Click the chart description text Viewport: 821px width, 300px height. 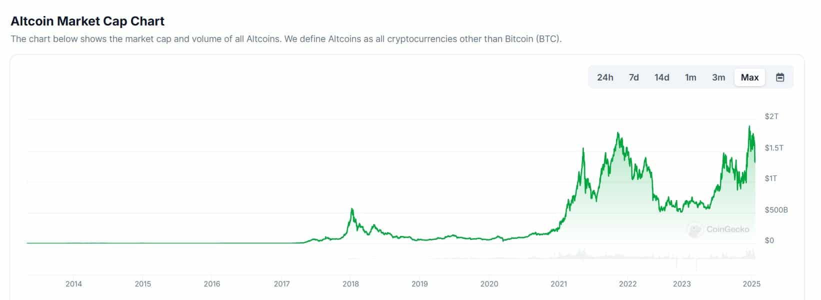tap(286, 39)
